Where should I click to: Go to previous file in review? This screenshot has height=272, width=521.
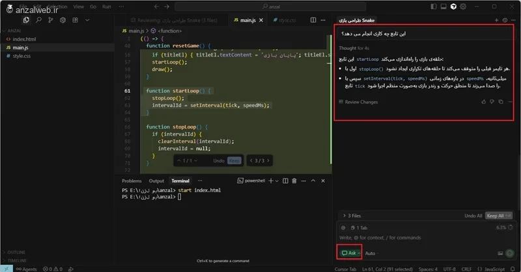coord(251,161)
